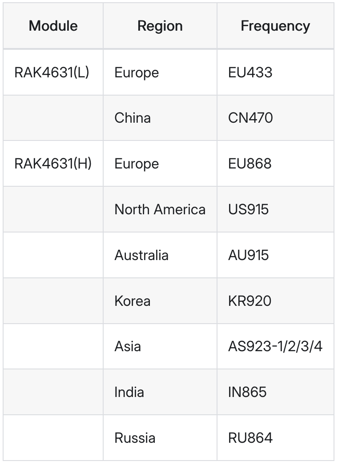Click the India region cell
Screen dimensions: 338x465
point(129,392)
